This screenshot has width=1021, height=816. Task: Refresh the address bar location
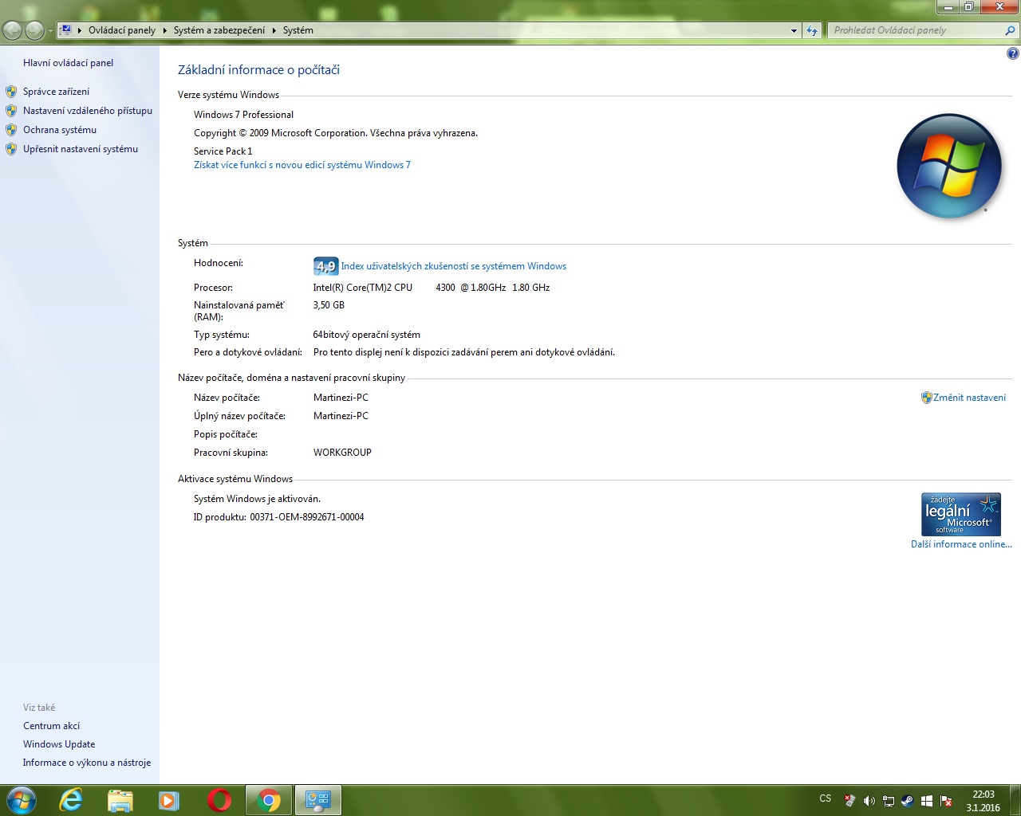pyautogui.click(x=812, y=30)
